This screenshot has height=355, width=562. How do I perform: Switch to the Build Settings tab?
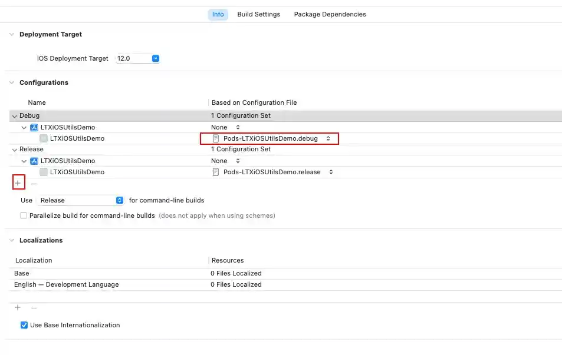click(258, 14)
